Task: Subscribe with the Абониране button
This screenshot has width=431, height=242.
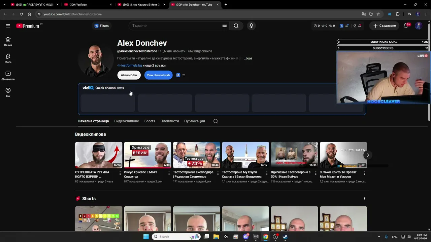Action: 129,75
